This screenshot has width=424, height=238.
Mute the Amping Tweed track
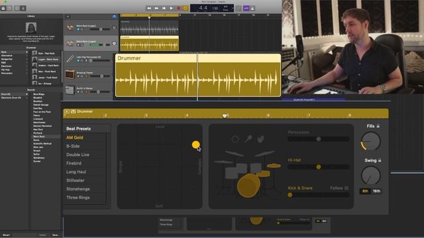(78, 76)
